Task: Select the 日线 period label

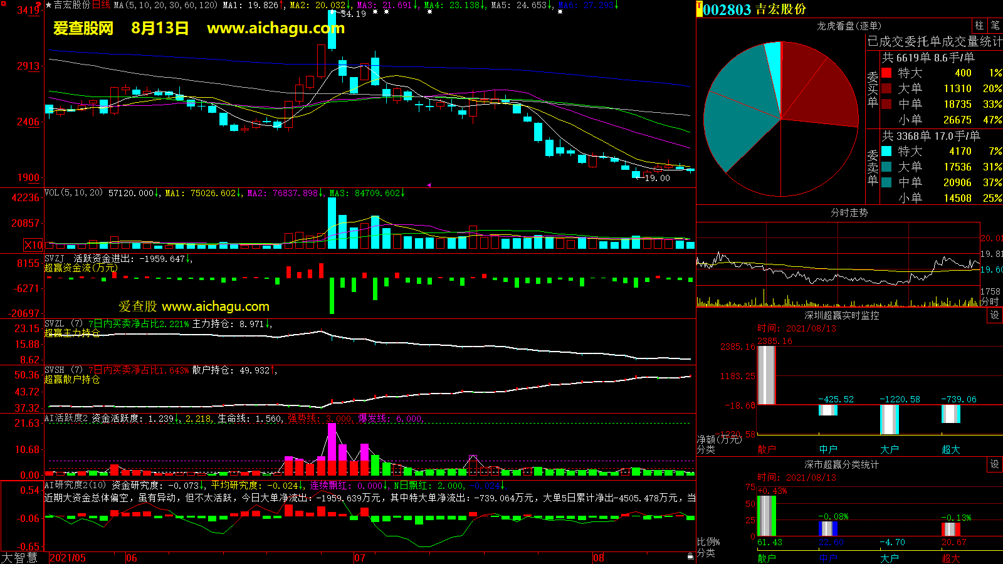Action: (101, 5)
